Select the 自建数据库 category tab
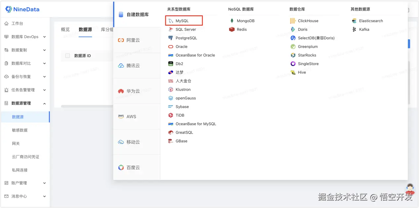Viewport: 419px width, 208px height. (137, 15)
